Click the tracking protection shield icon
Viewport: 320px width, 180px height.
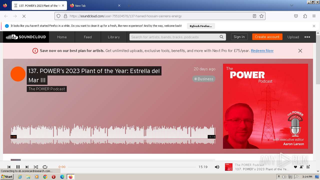[x=58, y=16]
